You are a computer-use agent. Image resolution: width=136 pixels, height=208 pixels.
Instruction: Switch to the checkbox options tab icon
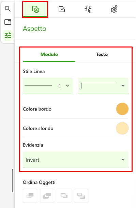click(62, 9)
